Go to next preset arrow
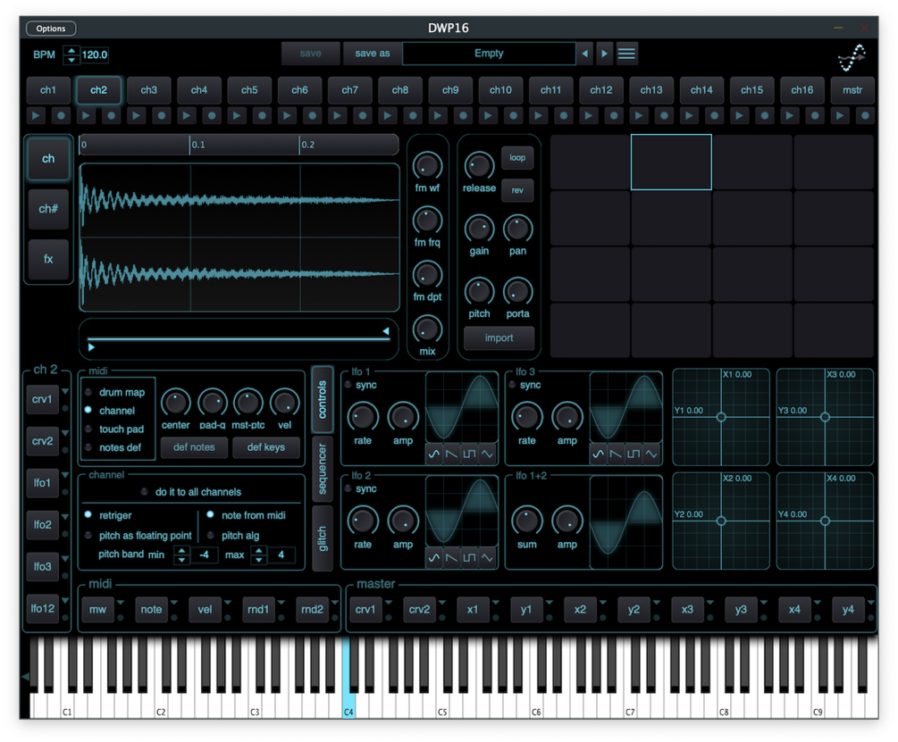898x742 pixels. point(604,54)
